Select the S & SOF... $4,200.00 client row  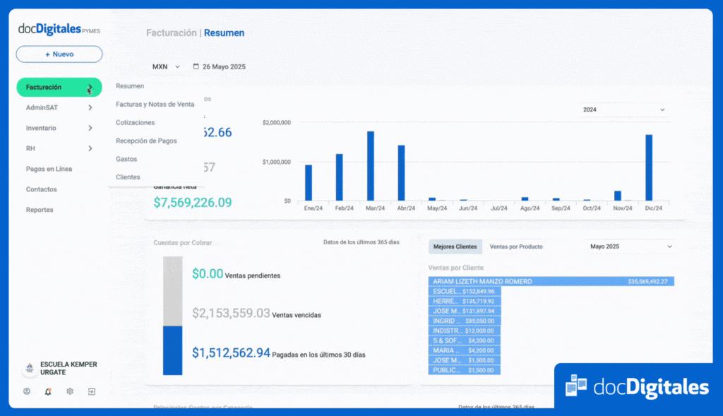pyautogui.click(x=465, y=341)
